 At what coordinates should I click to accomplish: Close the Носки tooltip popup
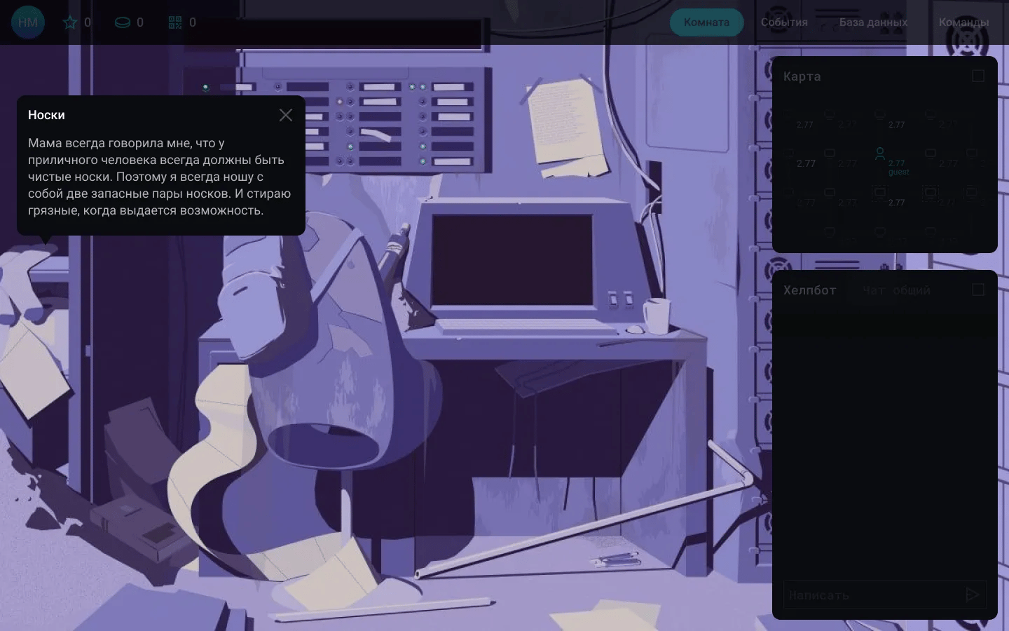(286, 115)
